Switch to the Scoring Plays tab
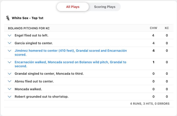Screen dimensions: 177x116 click(105, 7)
